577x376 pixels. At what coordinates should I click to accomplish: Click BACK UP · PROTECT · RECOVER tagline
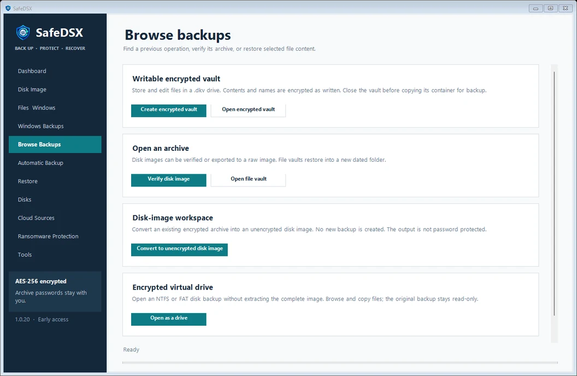pyautogui.click(x=50, y=48)
